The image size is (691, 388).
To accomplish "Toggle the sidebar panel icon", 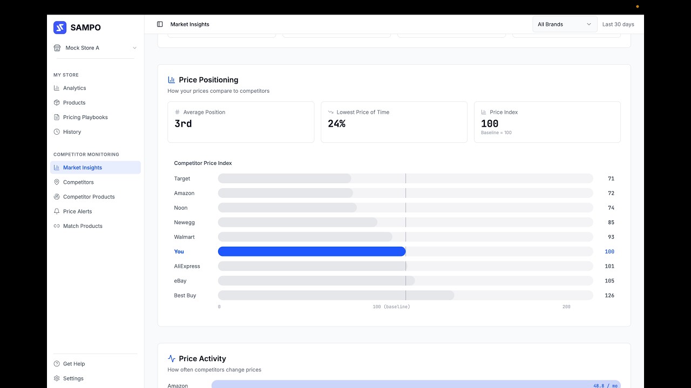I will 160,24.
